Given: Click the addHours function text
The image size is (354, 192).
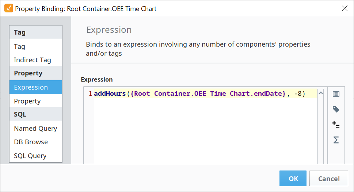Looking at the screenshot, I should [x=110, y=94].
